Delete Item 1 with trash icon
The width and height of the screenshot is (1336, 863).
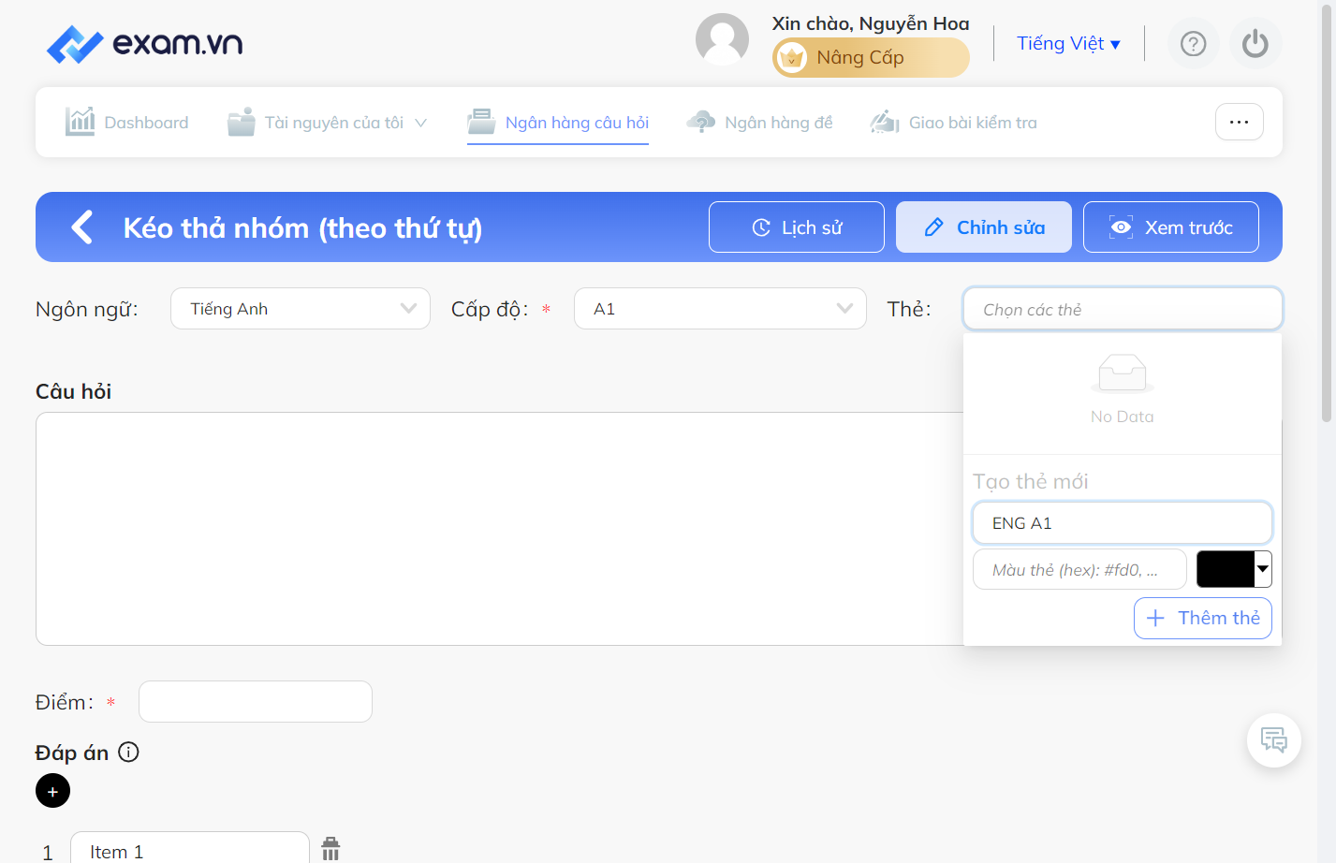(x=330, y=850)
